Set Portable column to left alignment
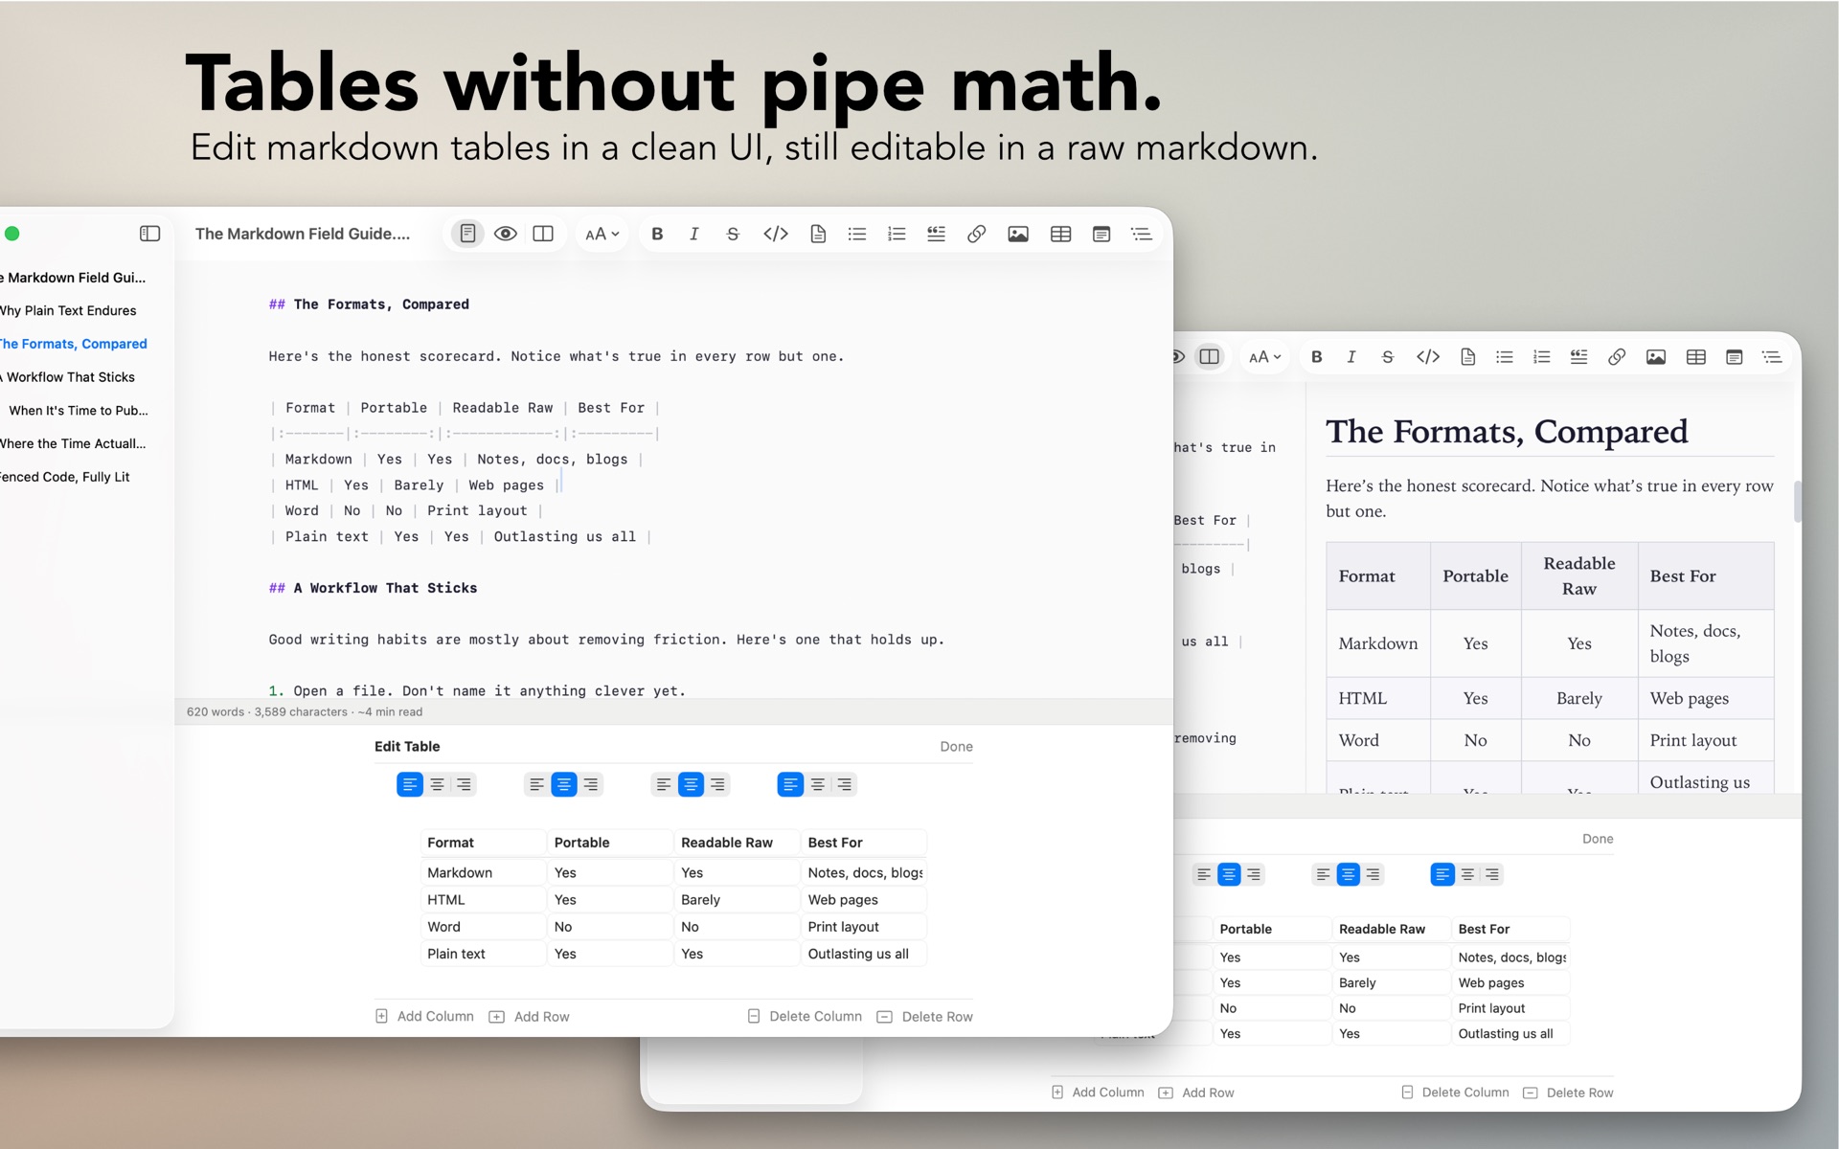The height and width of the screenshot is (1149, 1839). point(536,785)
